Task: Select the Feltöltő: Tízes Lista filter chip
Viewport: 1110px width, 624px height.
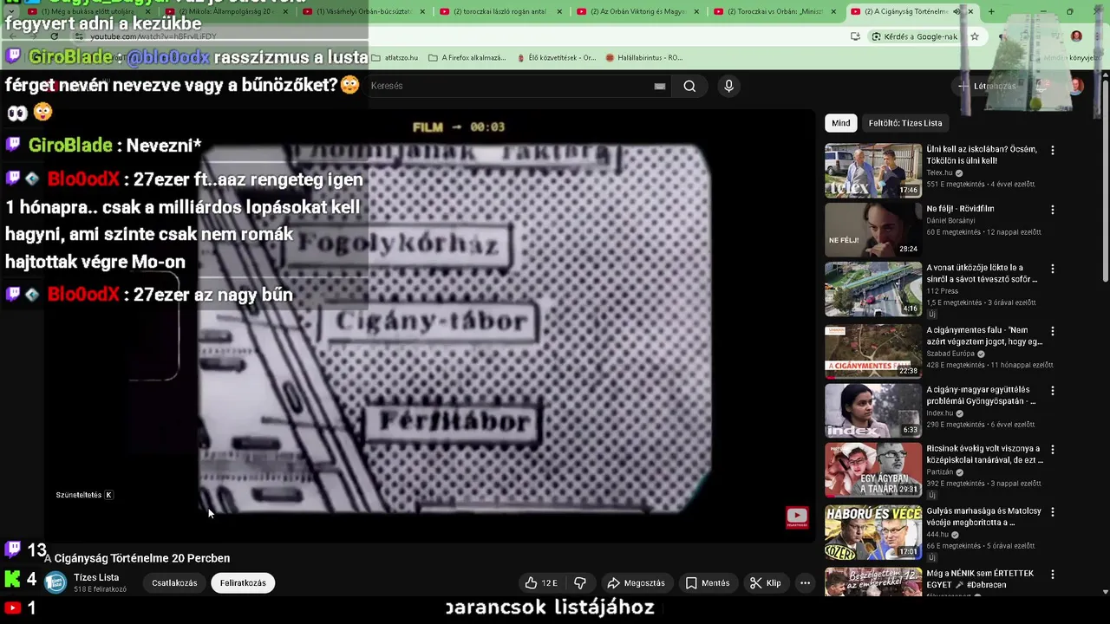Action: tap(905, 123)
